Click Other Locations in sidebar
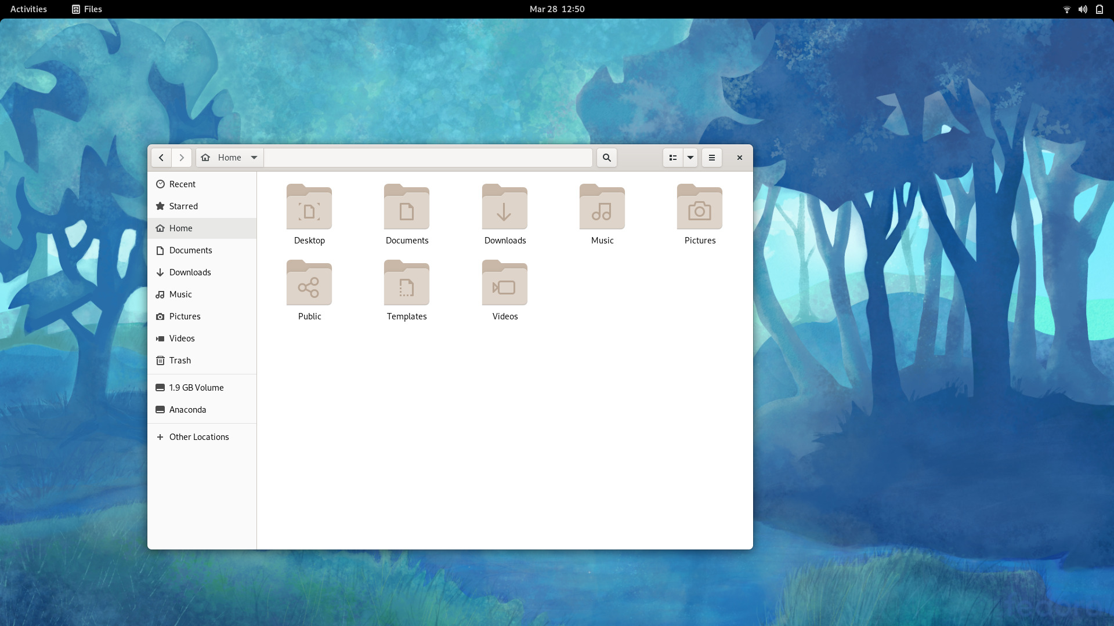 198,437
